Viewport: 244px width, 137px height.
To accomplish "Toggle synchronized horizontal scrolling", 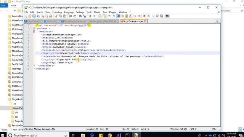I will [x=104, y=16].
